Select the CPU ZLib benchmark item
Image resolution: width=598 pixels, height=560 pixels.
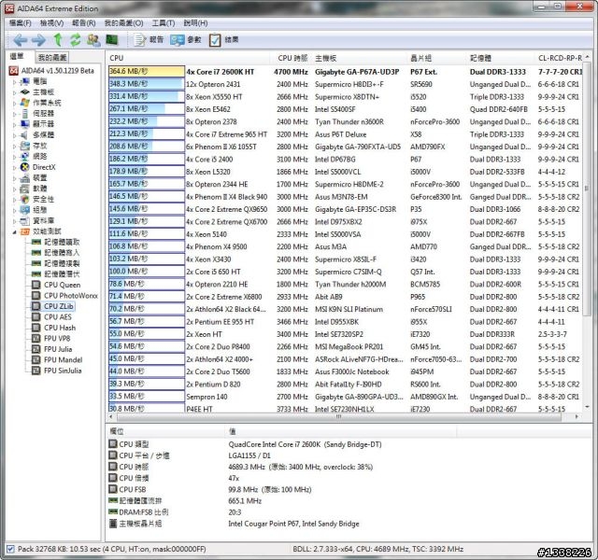(x=52, y=306)
